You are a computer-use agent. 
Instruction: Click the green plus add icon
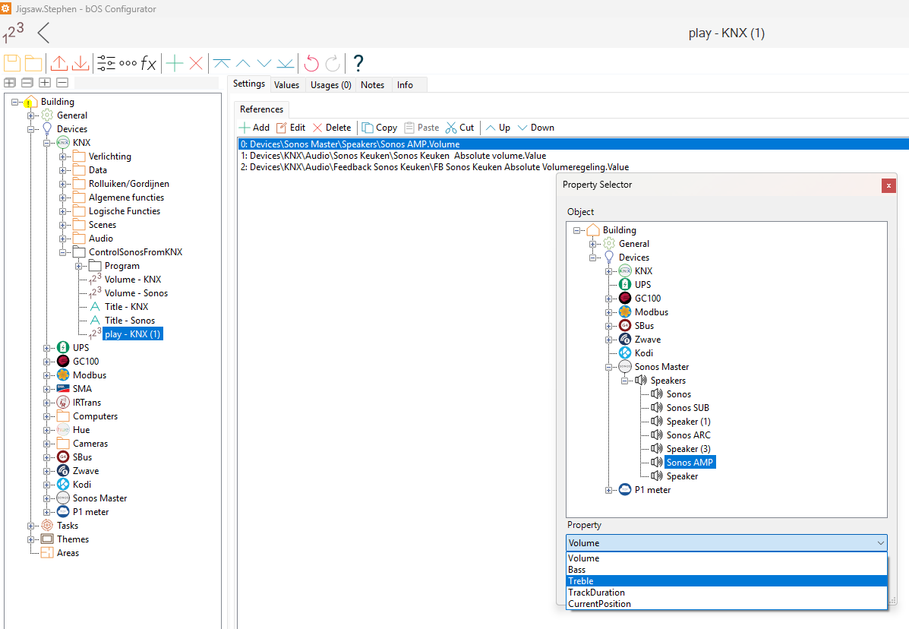click(175, 64)
